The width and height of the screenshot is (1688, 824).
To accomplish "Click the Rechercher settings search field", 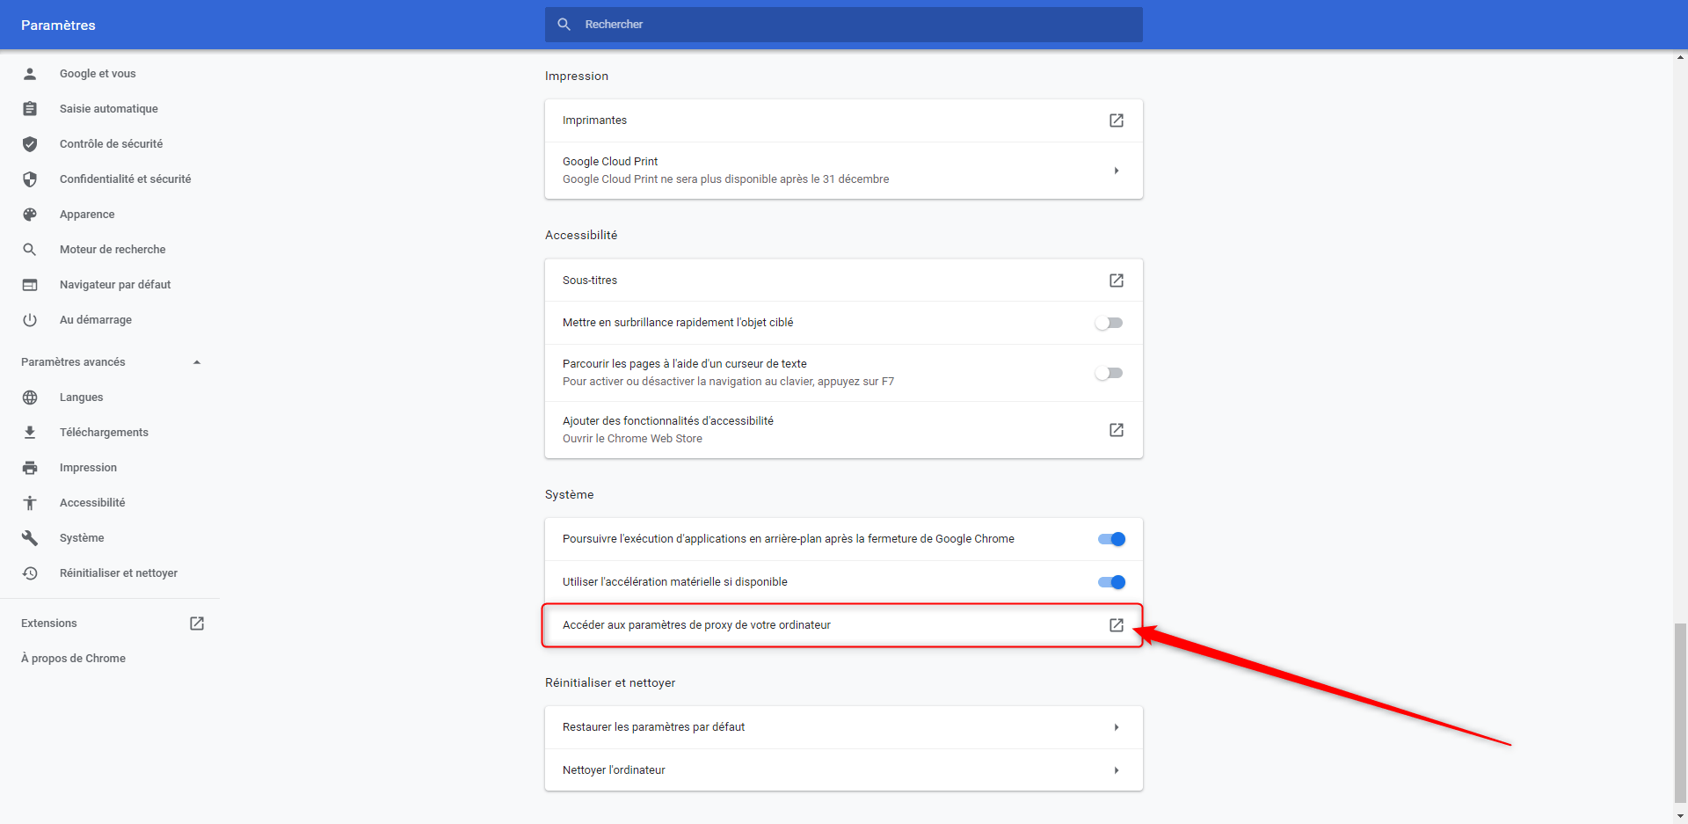I will [844, 25].
